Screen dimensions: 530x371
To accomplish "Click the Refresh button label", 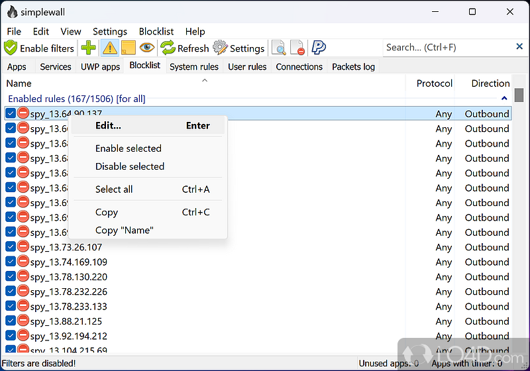I will click(193, 48).
